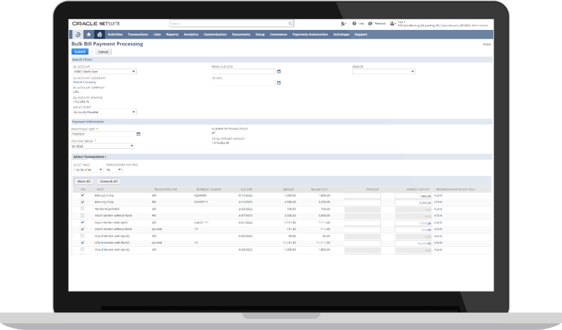This screenshot has width=562, height=330.
Task: Click the blue Submit button
Action: coord(80,52)
